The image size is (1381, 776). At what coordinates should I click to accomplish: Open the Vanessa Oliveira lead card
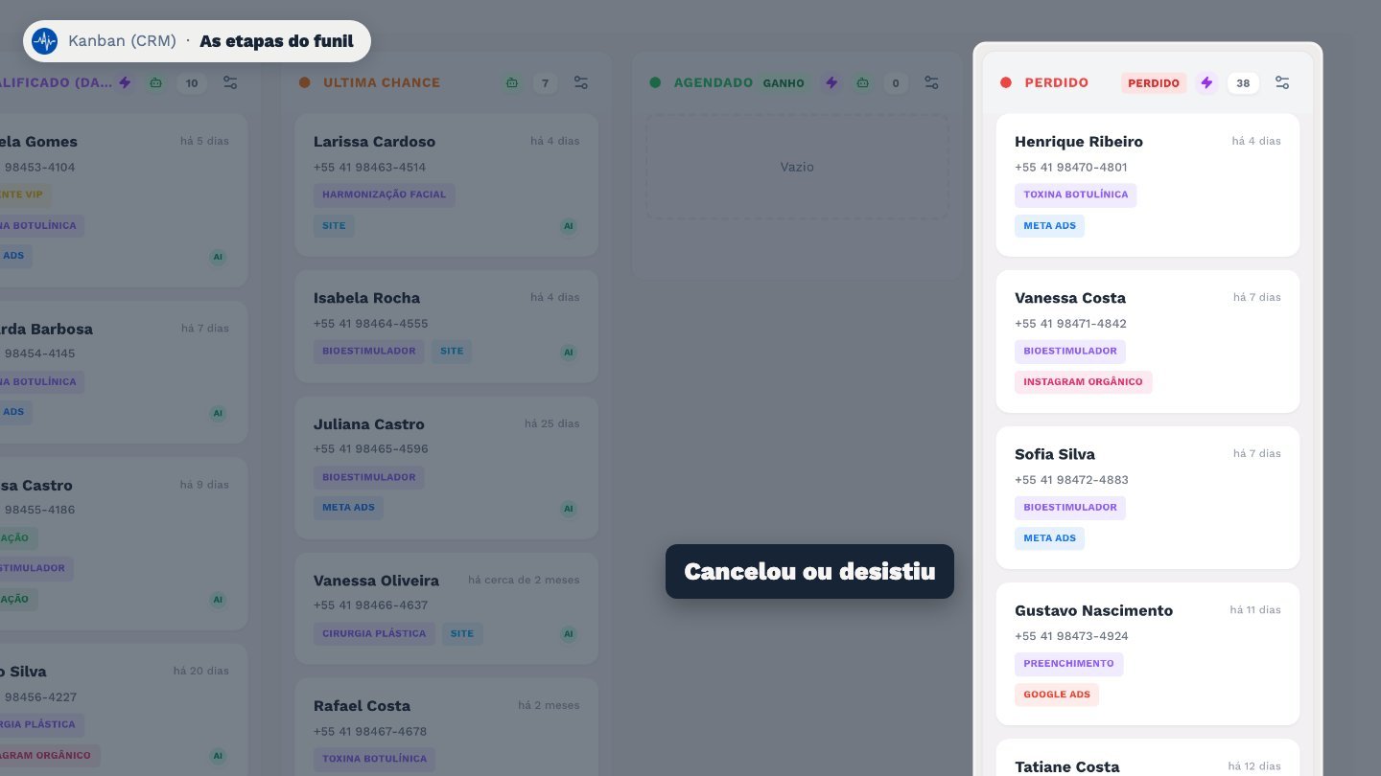pos(446,608)
